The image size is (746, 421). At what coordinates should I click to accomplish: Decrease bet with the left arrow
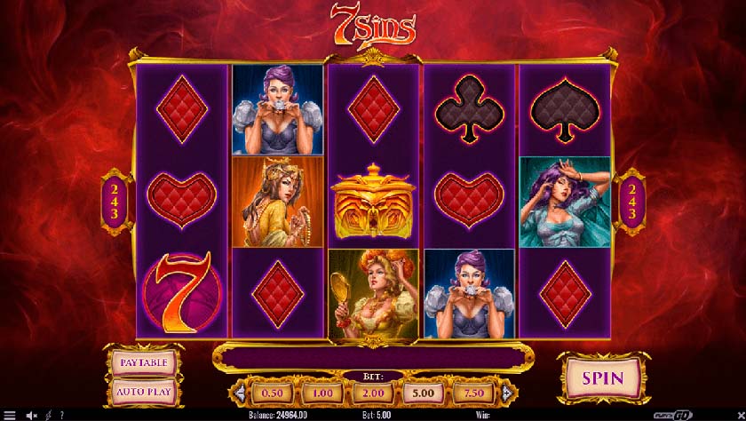pos(239,393)
